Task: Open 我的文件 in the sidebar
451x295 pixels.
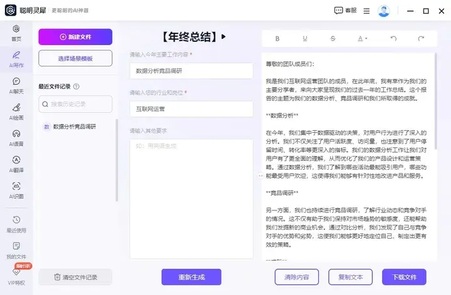Action: [16, 249]
